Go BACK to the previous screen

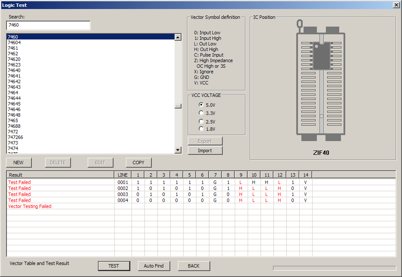point(193,266)
